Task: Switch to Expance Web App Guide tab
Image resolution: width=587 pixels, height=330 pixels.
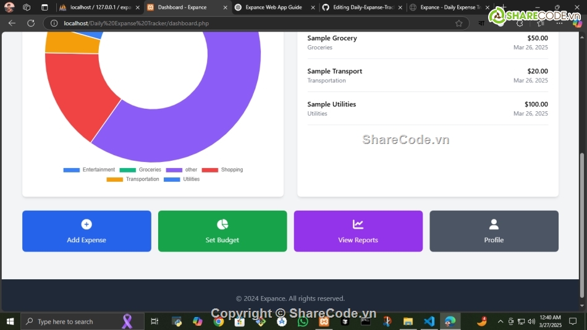Action: pos(273,7)
